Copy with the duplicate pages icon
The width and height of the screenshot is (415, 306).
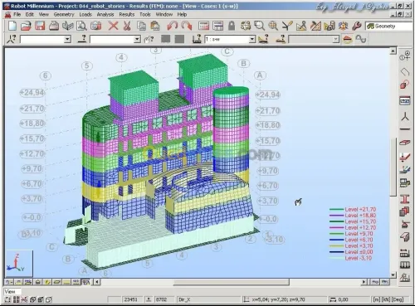pos(142,26)
